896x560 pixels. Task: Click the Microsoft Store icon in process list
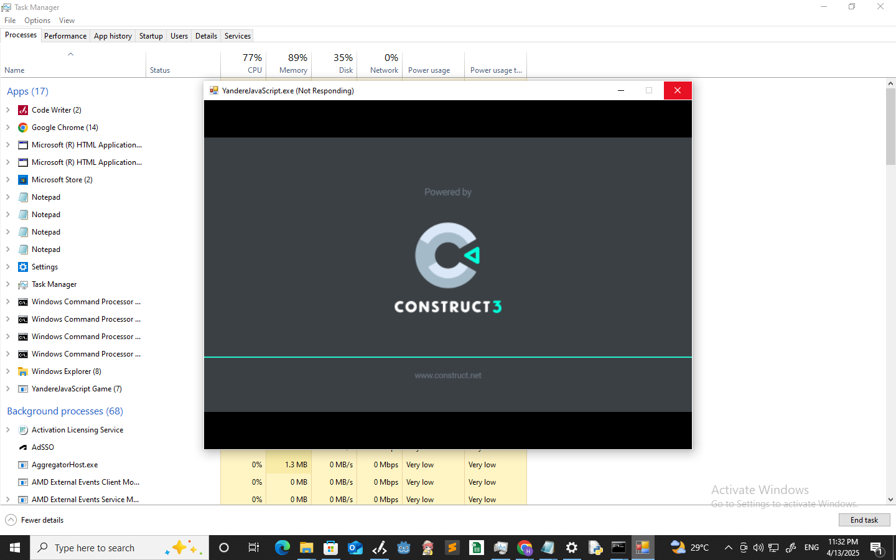23,180
